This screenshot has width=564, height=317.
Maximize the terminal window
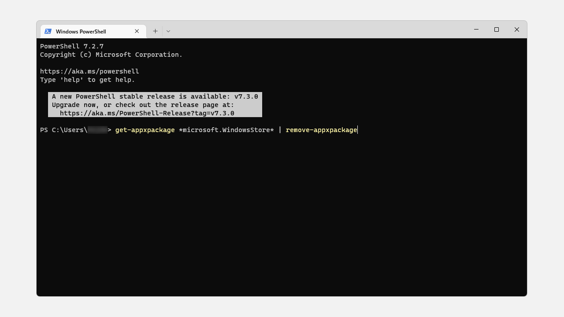point(497,29)
